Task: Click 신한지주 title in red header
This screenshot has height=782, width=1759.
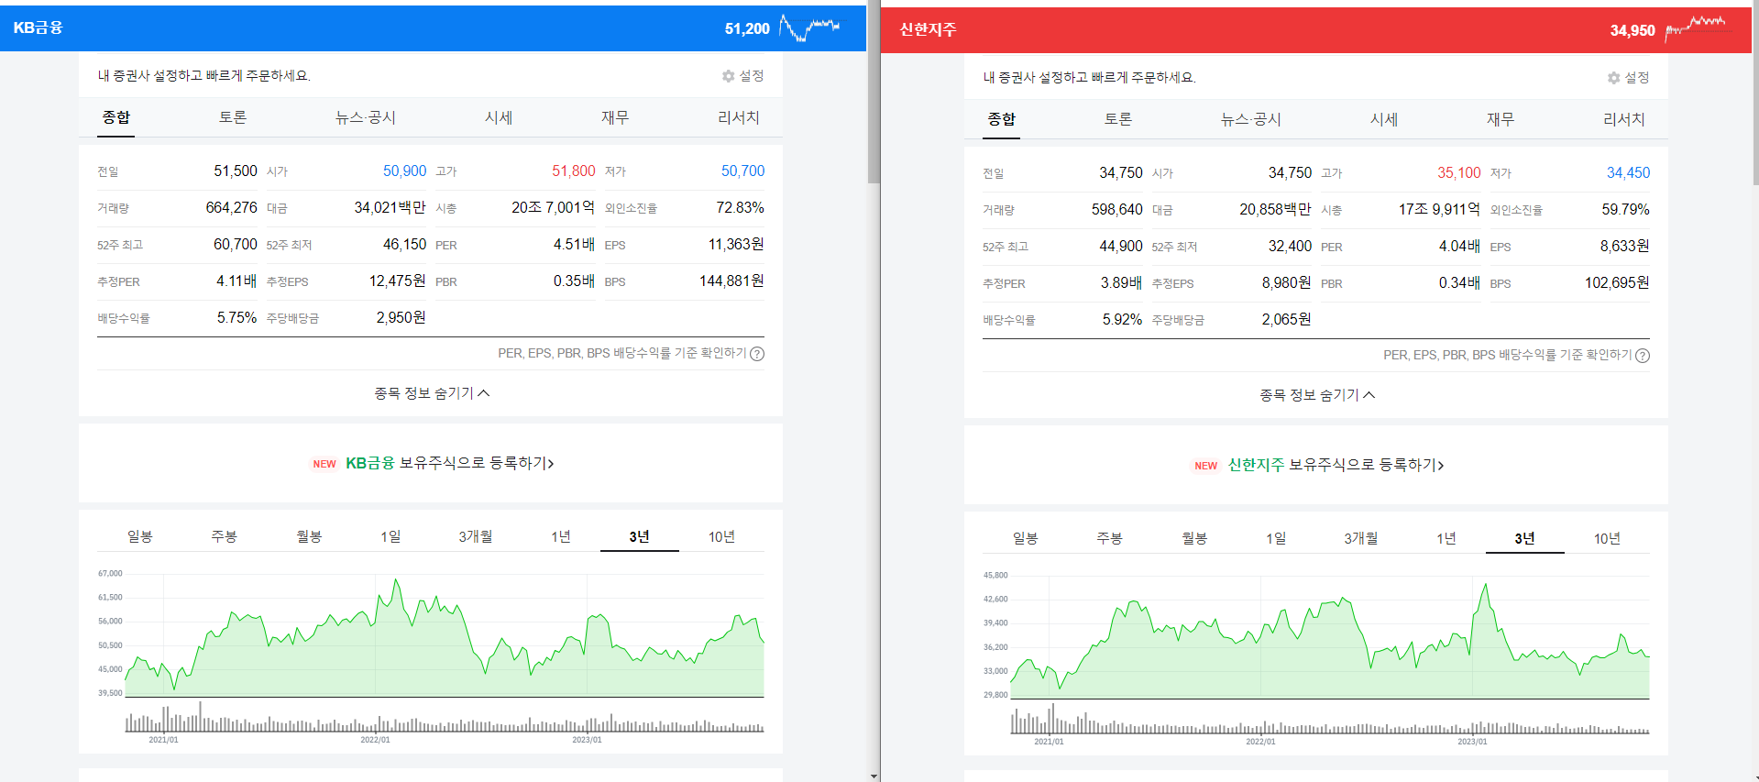Action: (928, 29)
